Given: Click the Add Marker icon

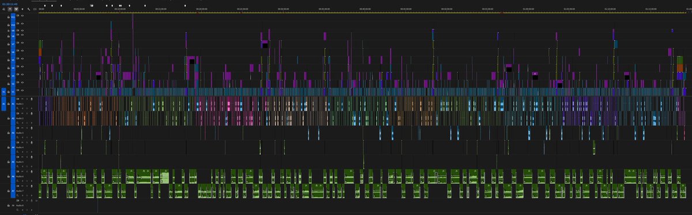Looking at the screenshot, I should pyautogui.click(x=22, y=9).
